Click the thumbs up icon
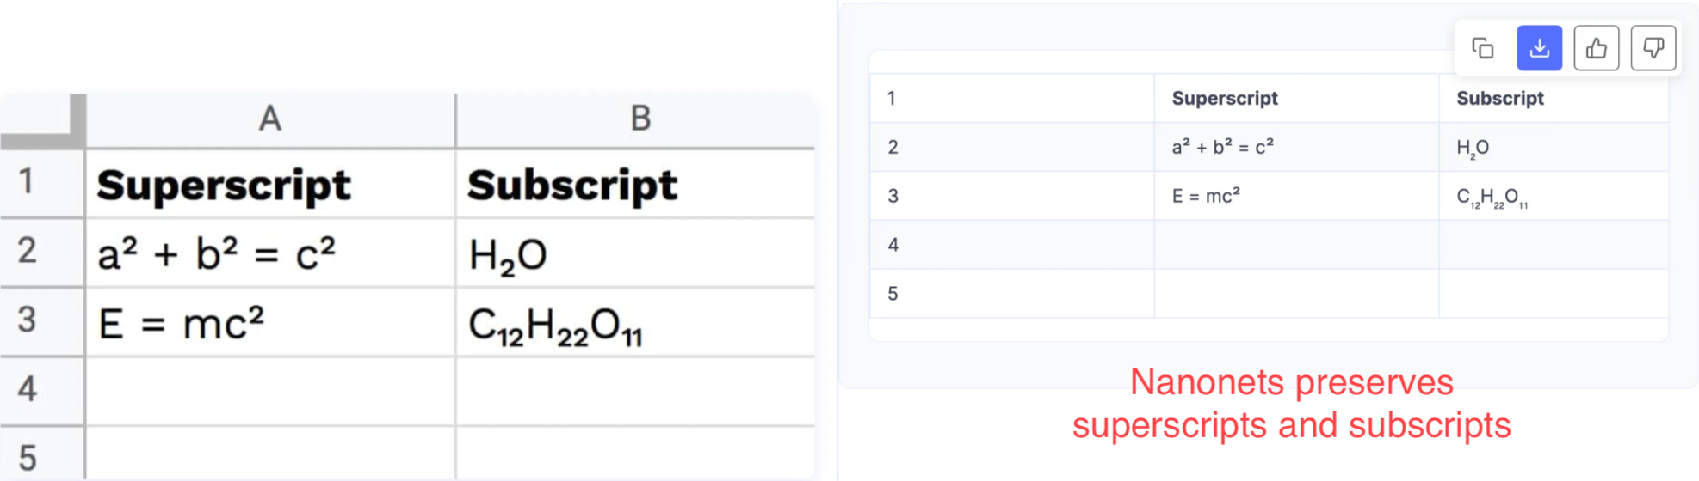Screen dimensions: 1699x481 [x=1596, y=48]
